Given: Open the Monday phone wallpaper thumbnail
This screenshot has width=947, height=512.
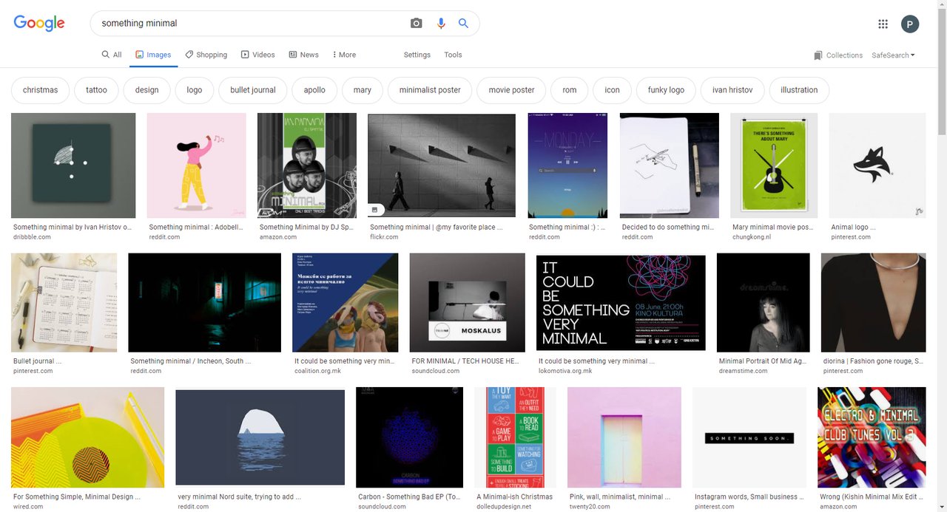Looking at the screenshot, I should click(567, 165).
